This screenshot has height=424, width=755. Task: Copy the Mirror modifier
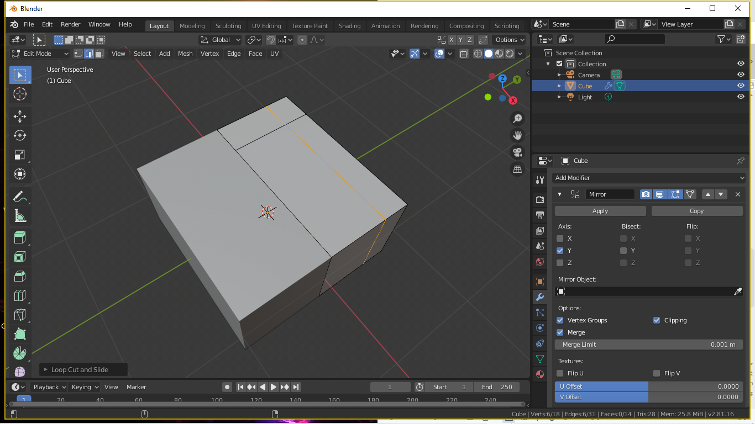click(696, 210)
